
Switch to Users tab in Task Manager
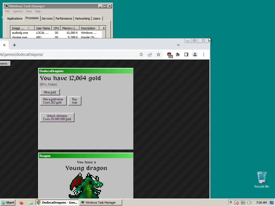coord(97,19)
